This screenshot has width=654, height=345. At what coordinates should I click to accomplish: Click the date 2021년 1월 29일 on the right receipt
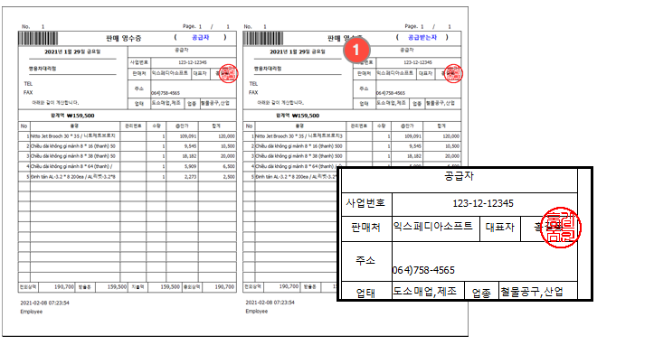coord(298,52)
